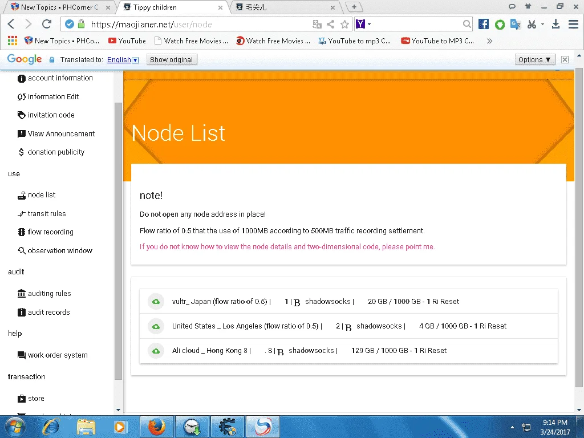The image size is (584, 438).
Task: Launch Internet Explorer from taskbar
Action: point(51,427)
